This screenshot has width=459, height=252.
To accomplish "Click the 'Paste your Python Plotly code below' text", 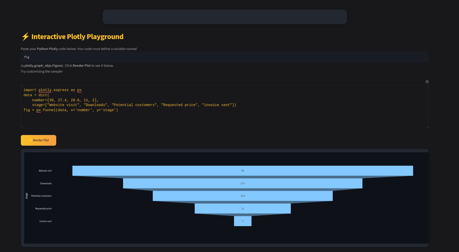I will click(79, 49).
